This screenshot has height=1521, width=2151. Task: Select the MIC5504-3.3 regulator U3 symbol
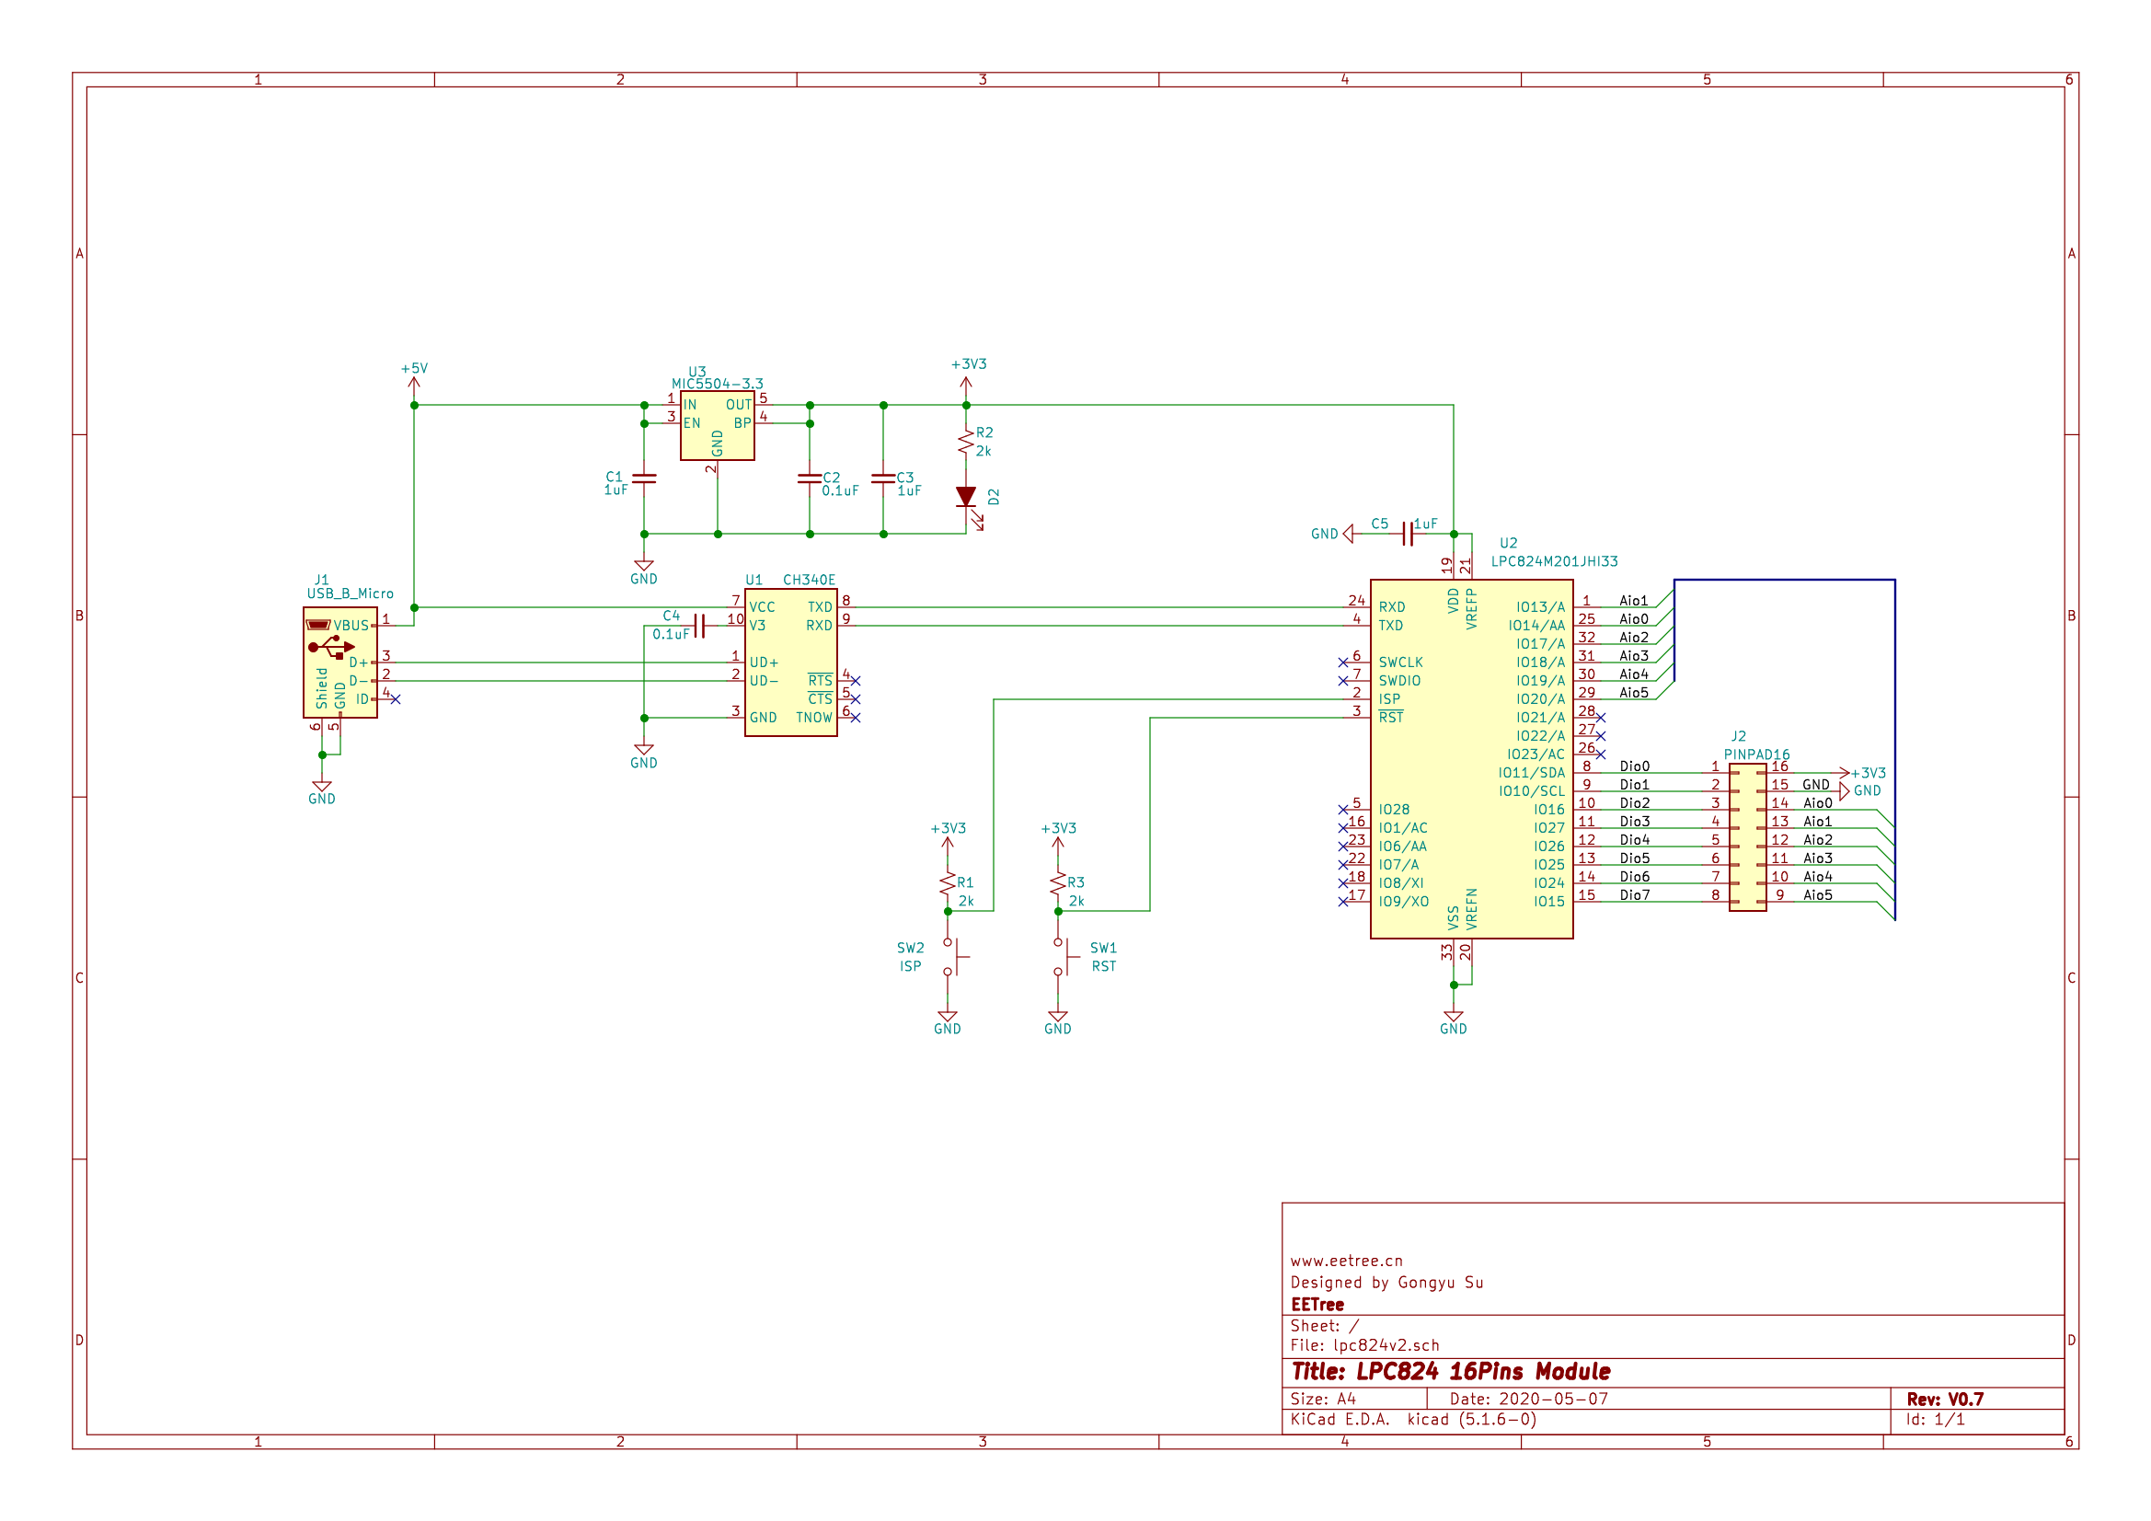pos(717,425)
